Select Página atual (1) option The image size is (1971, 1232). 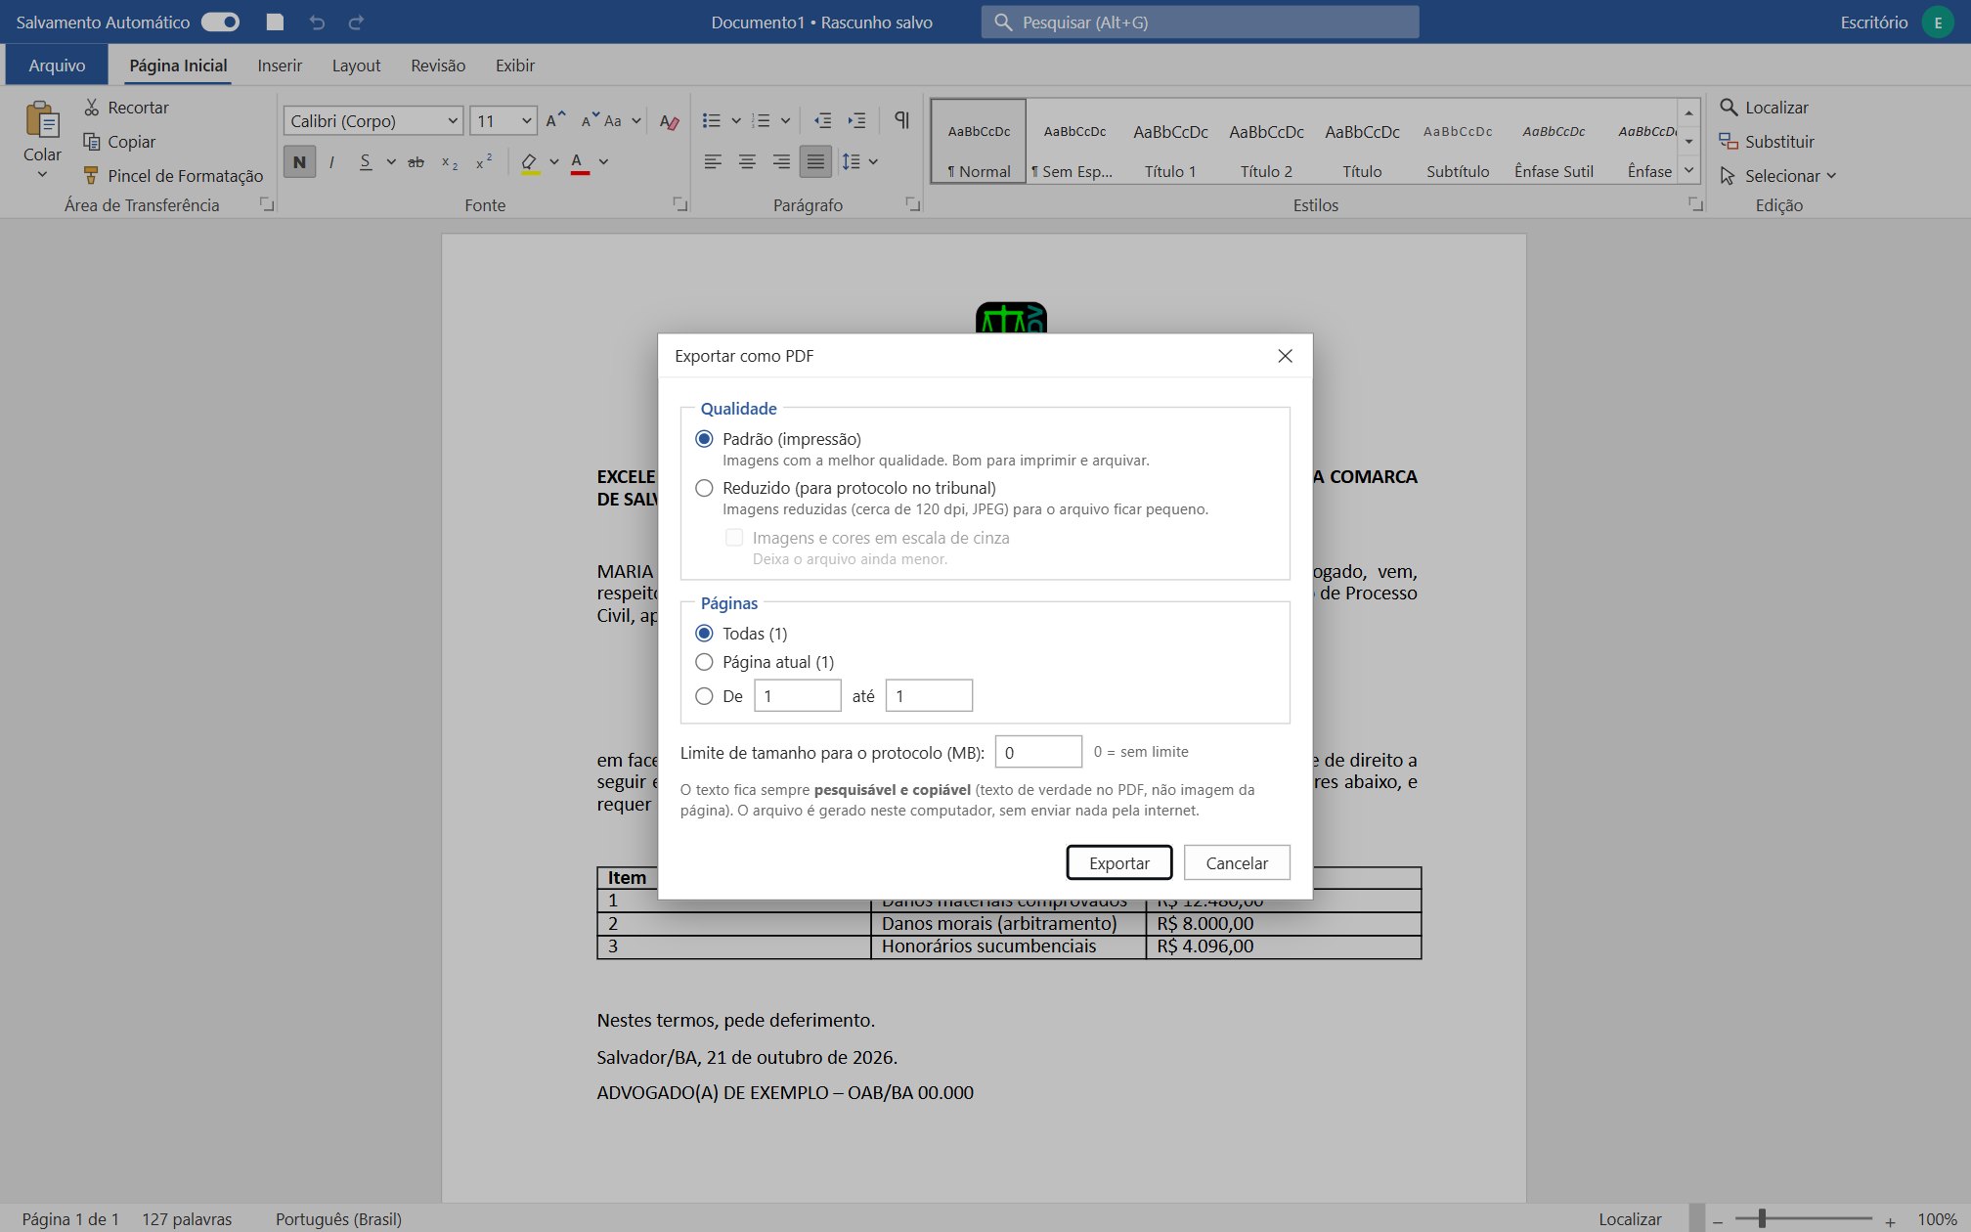pos(704,662)
